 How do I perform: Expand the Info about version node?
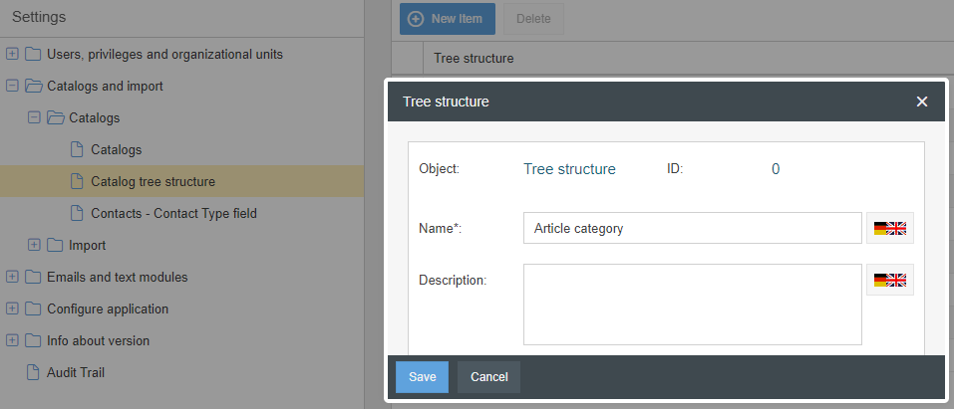[12, 340]
